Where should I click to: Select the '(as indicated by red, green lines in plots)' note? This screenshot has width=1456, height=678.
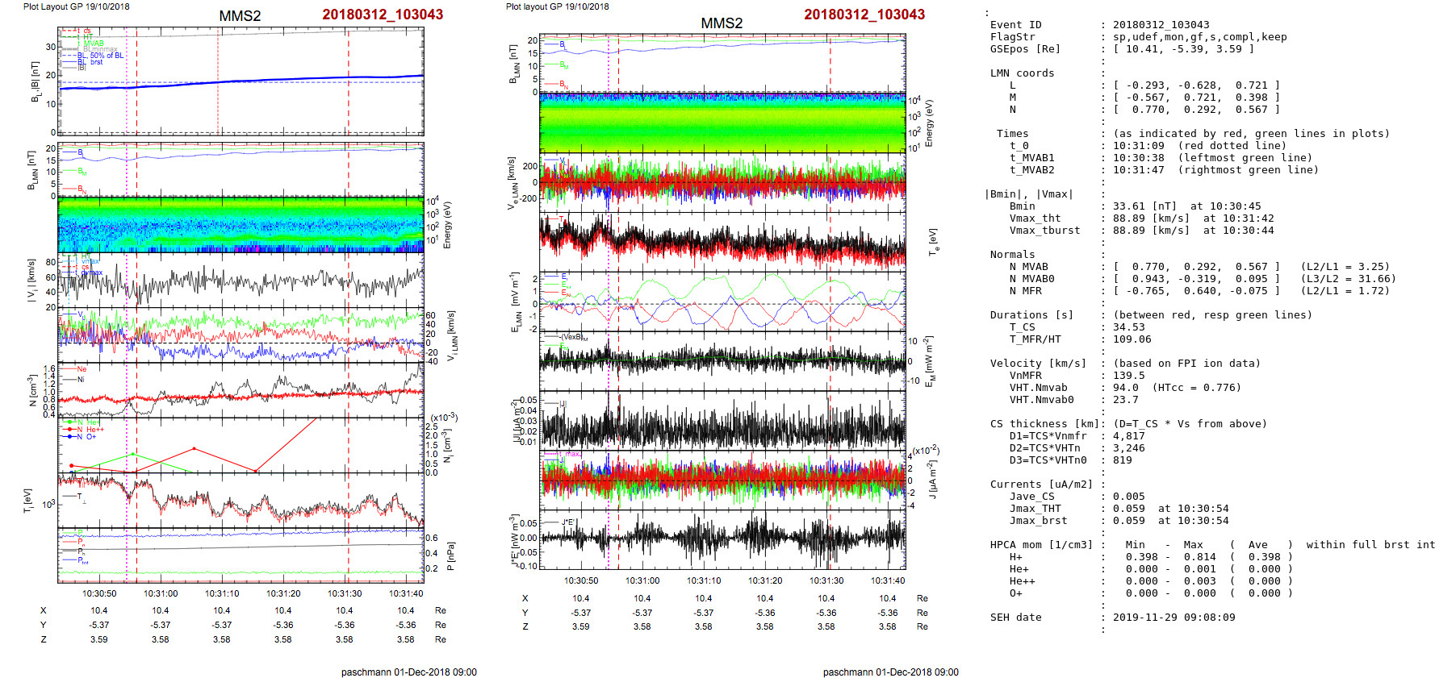[x=1252, y=134]
